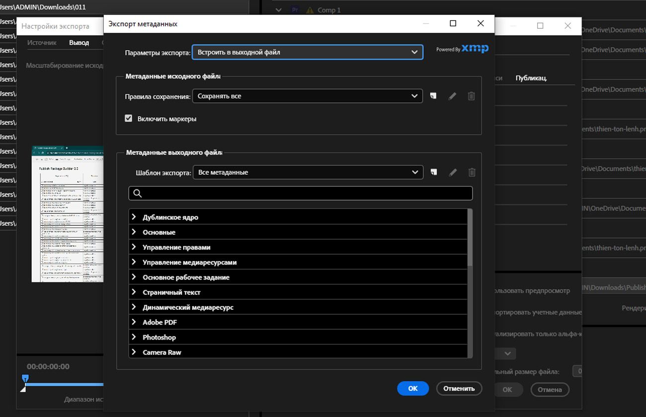Expand the Adobe PDF metadata group

134,322
